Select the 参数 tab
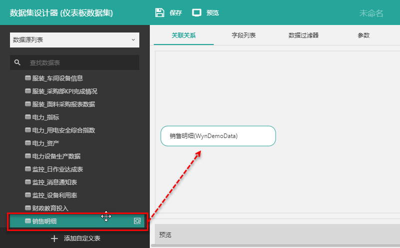 [x=364, y=35]
